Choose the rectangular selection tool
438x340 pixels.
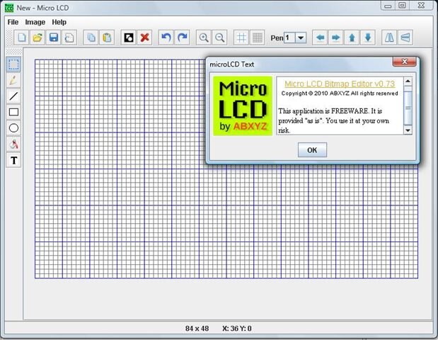tap(13, 64)
